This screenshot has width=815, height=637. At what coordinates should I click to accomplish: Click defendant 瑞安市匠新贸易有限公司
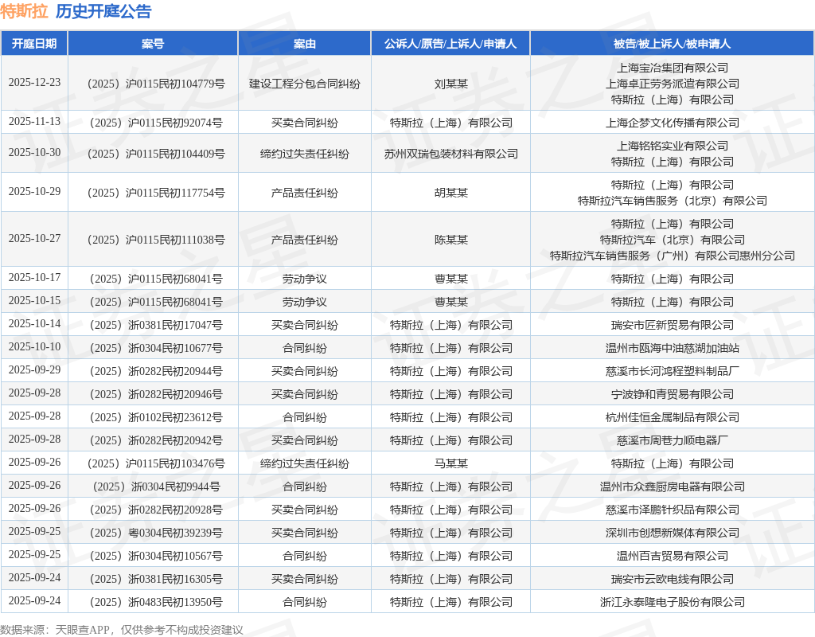pyautogui.click(x=672, y=325)
